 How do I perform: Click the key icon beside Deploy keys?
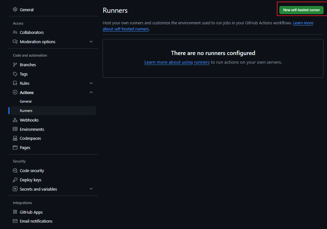click(x=15, y=180)
